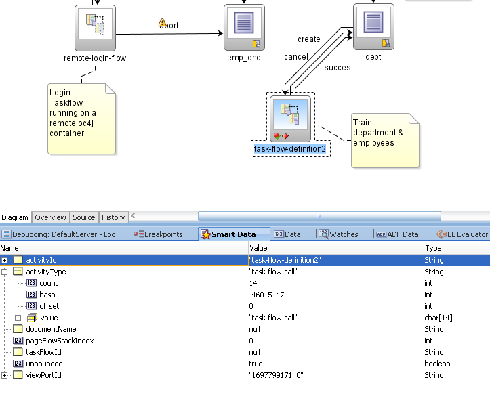Click the count value 14
This screenshot has width=490, height=407.
(x=253, y=283)
